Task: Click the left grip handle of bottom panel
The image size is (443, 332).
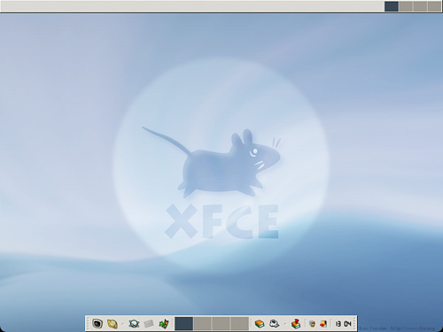Action: click(88, 324)
